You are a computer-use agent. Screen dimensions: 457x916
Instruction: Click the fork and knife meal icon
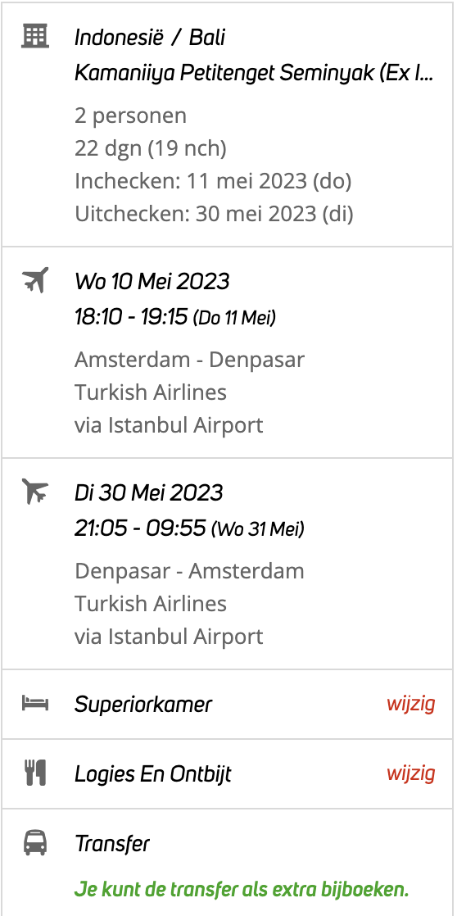pyautogui.click(x=35, y=773)
